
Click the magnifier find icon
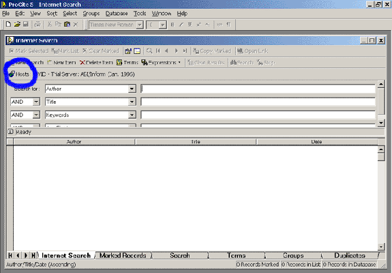tap(149, 51)
